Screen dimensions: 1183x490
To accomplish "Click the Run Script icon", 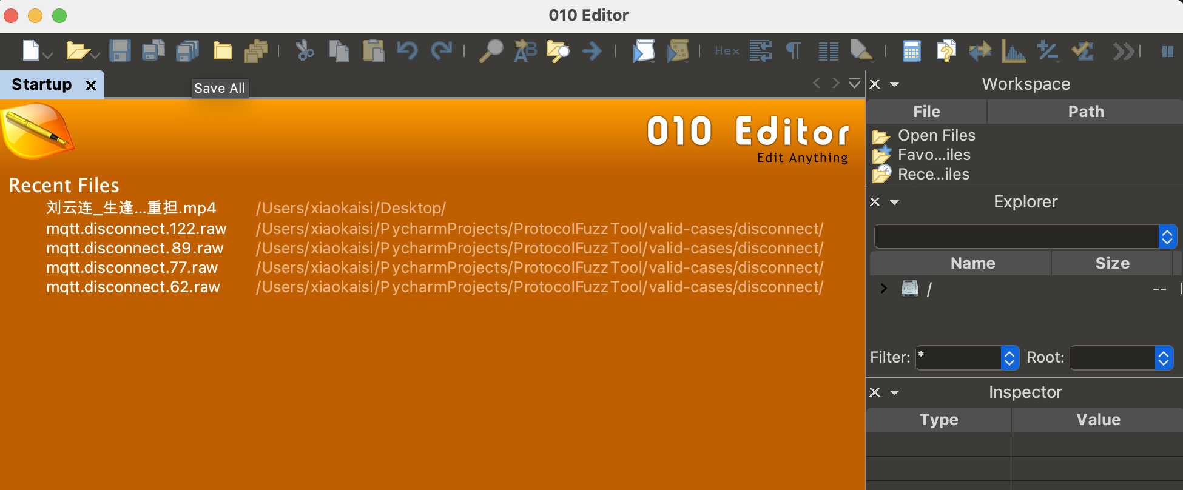I will [x=644, y=51].
